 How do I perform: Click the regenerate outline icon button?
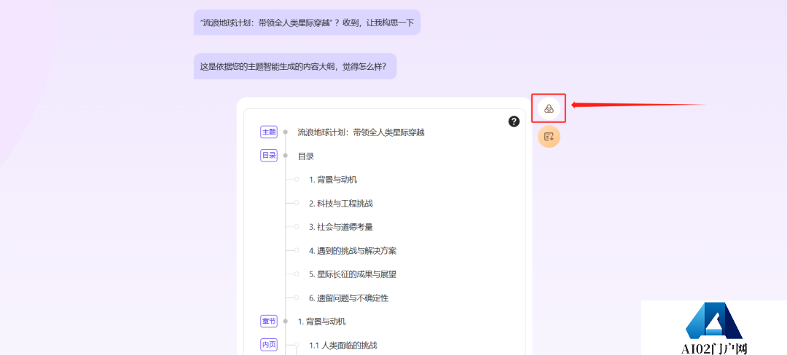click(x=549, y=108)
